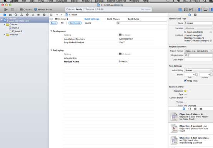Select the Objective-C class template
The image size is (213, 148).
click(191, 117)
